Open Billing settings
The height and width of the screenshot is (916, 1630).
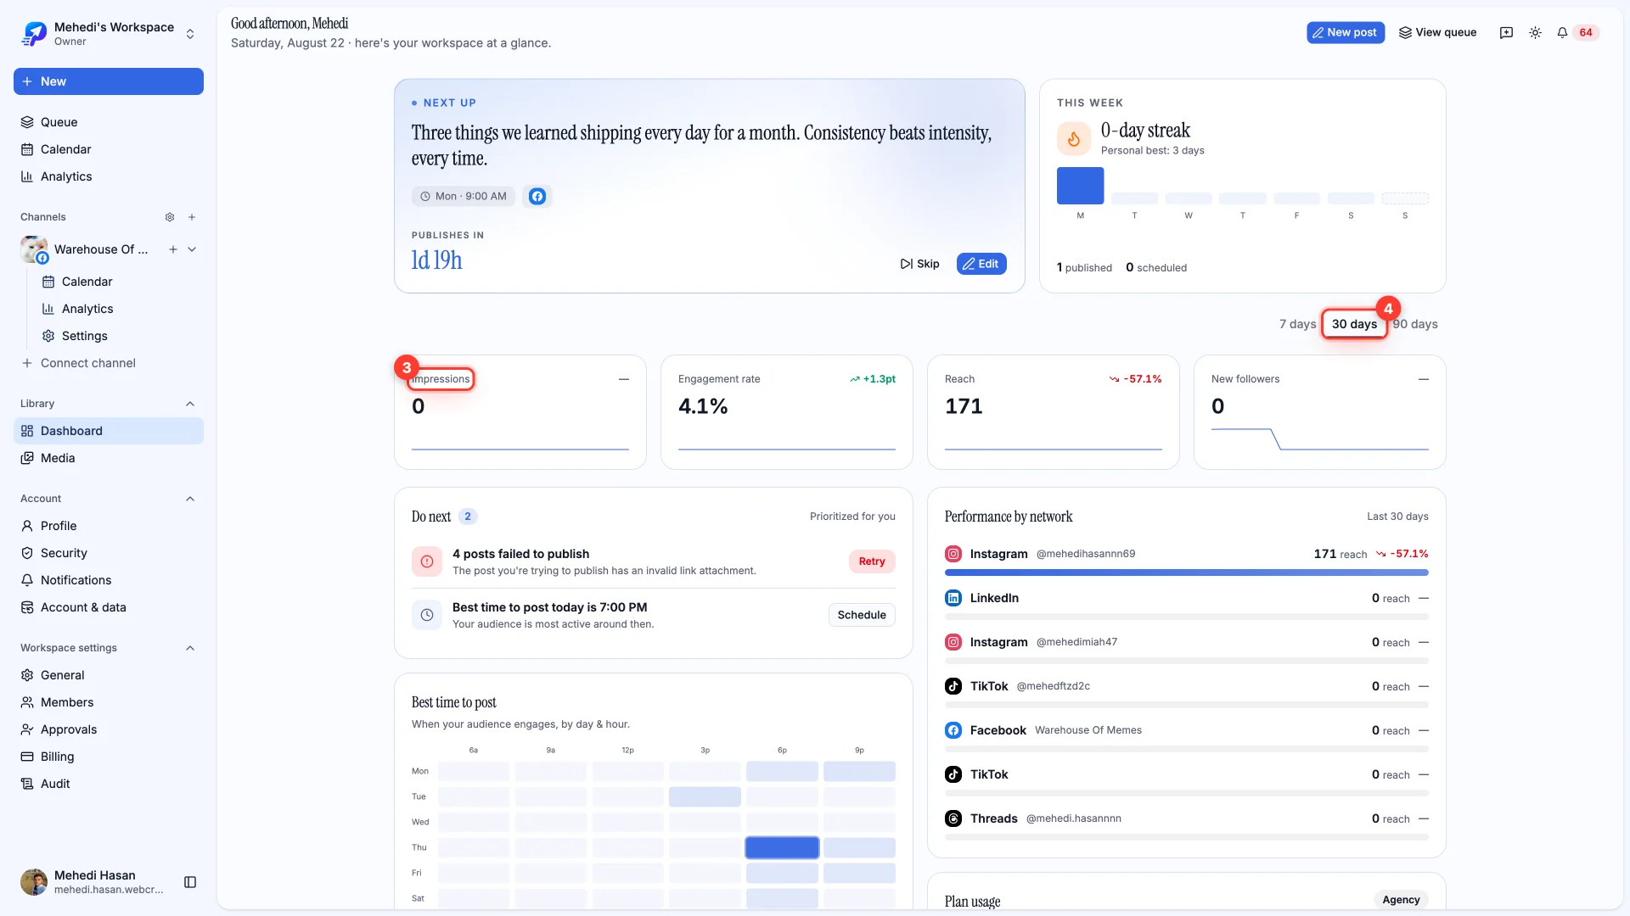point(109,757)
